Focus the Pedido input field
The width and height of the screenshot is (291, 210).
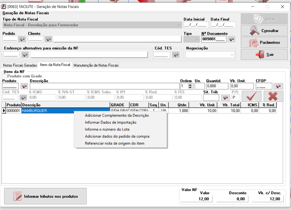(10, 39)
